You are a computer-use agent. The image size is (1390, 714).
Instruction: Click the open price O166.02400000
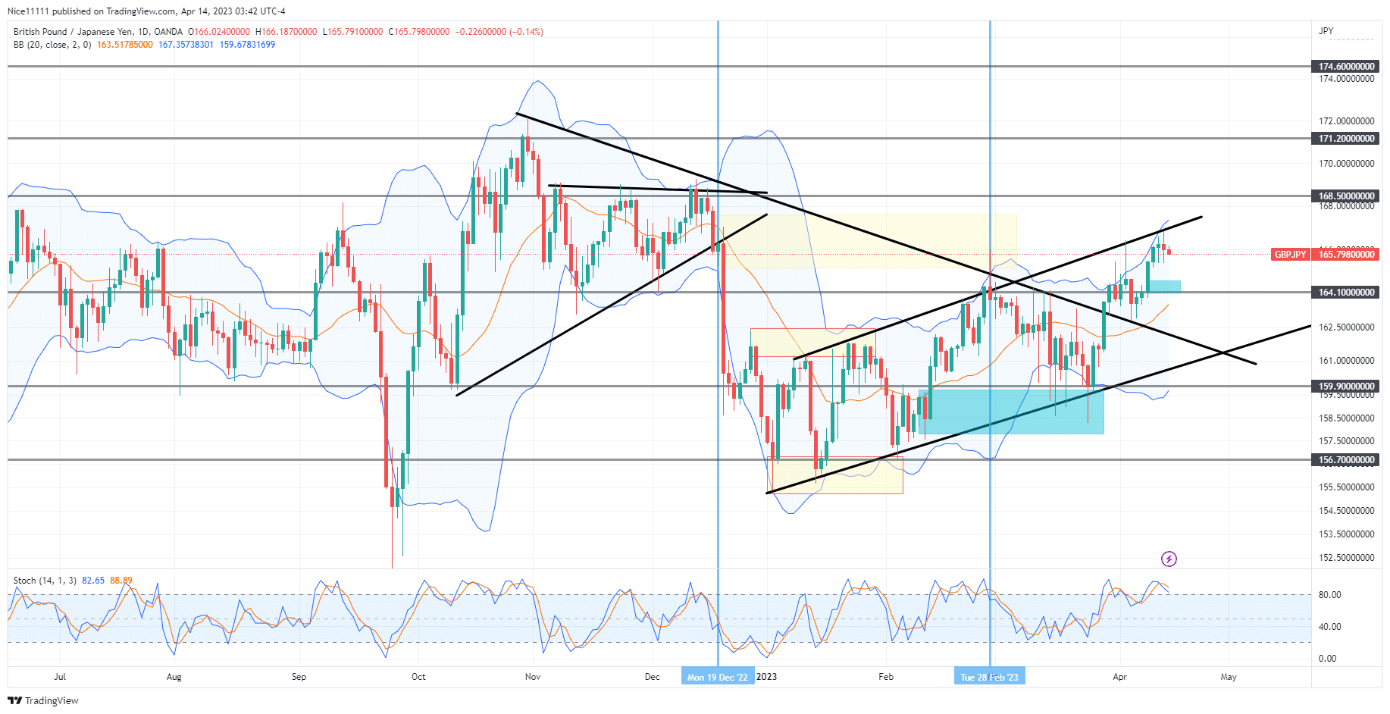click(219, 32)
